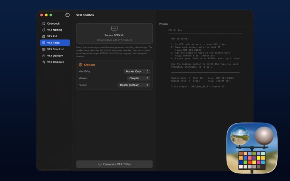Click the yellow minimize window button
This screenshot has width=290, height=181.
(x=46, y=15)
